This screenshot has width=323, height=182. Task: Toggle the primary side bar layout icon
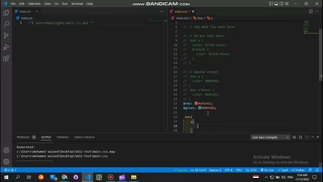271,4
